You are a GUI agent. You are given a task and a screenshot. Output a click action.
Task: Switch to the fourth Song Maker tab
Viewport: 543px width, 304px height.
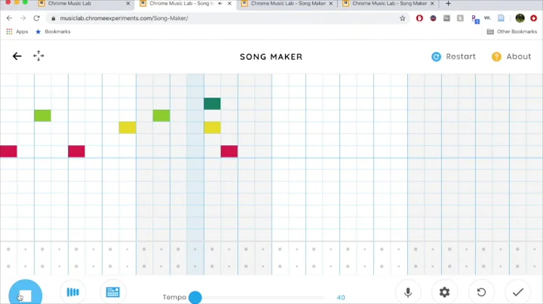click(388, 4)
